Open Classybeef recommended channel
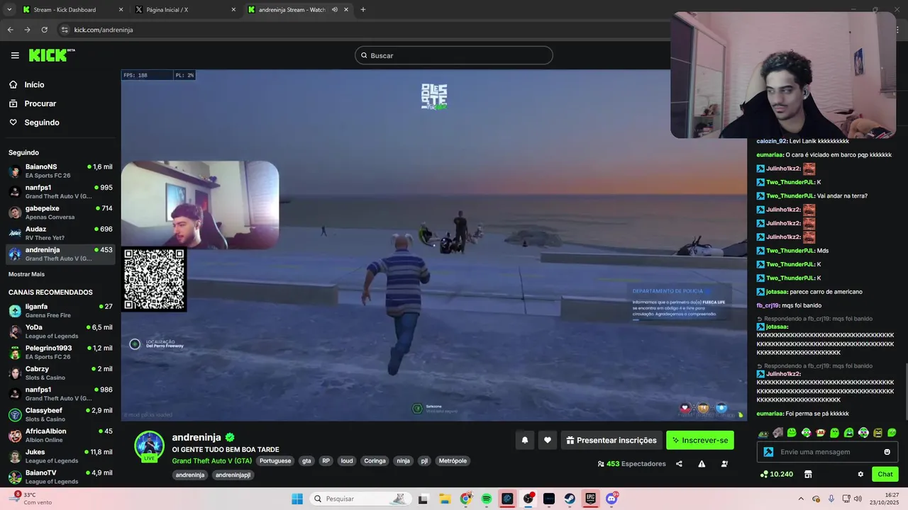Image resolution: width=908 pixels, height=510 pixels. [x=60, y=414]
